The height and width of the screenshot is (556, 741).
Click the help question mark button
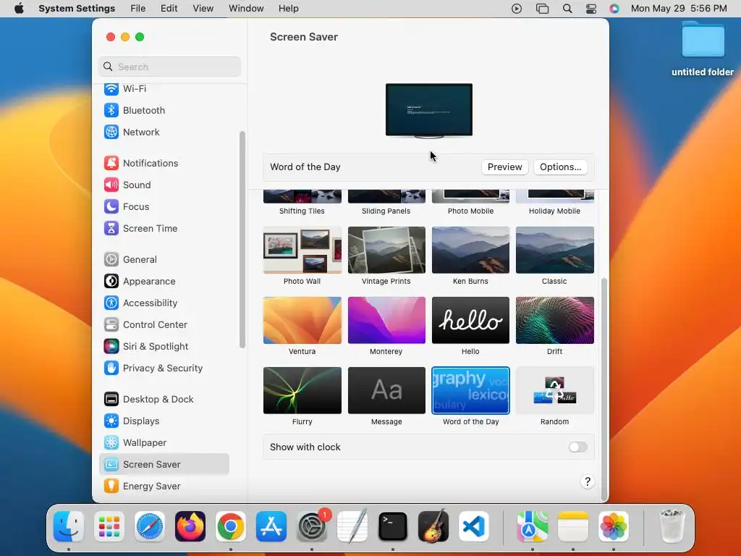tap(588, 481)
